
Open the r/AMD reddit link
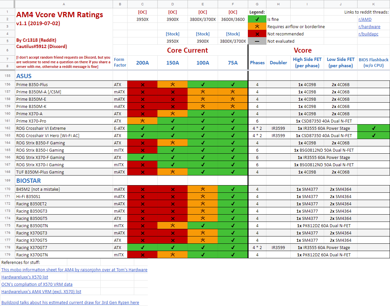[364, 20]
